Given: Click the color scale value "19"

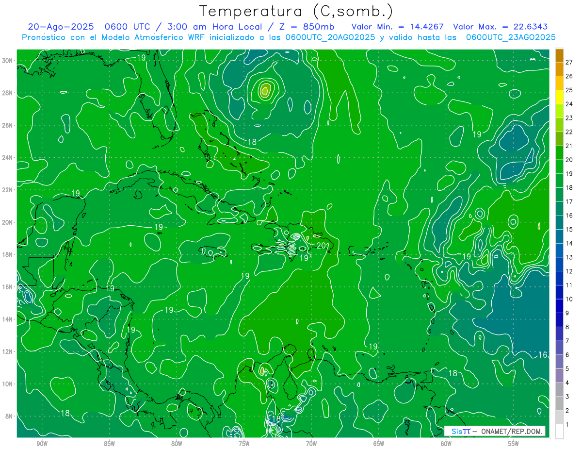Looking at the screenshot, I should [x=569, y=173].
